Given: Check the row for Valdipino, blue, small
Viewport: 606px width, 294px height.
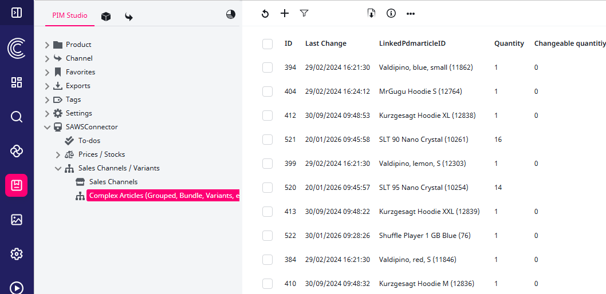Looking at the screenshot, I should coord(267,67).
